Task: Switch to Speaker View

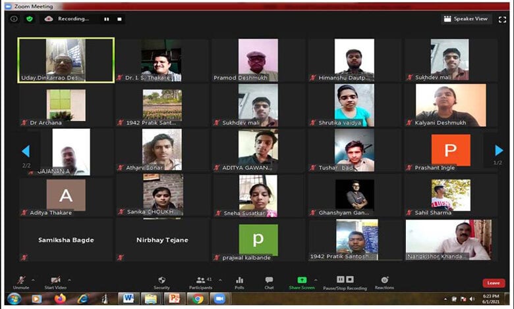Action: [466, 19]
